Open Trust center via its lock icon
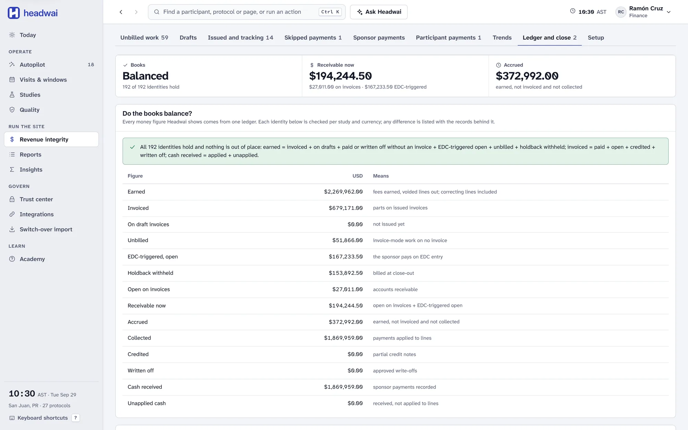Image resolution: width=688 pixels, height=430 pixels. click(x=12, y=199)
